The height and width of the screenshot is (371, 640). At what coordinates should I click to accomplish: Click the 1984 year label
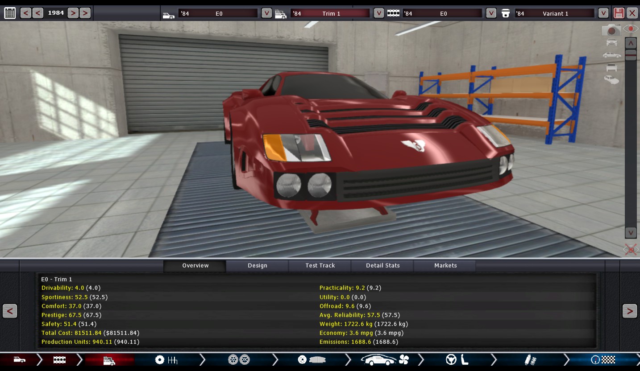pos(56,13)
